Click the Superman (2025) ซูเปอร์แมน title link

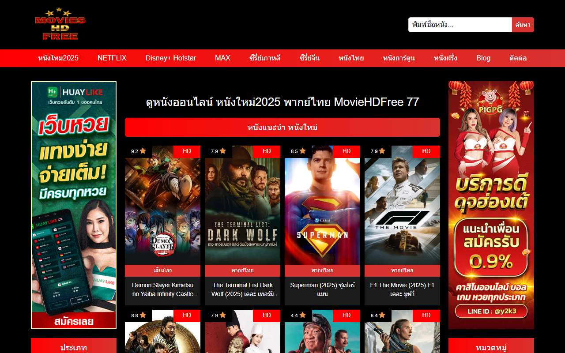[322, 289]
